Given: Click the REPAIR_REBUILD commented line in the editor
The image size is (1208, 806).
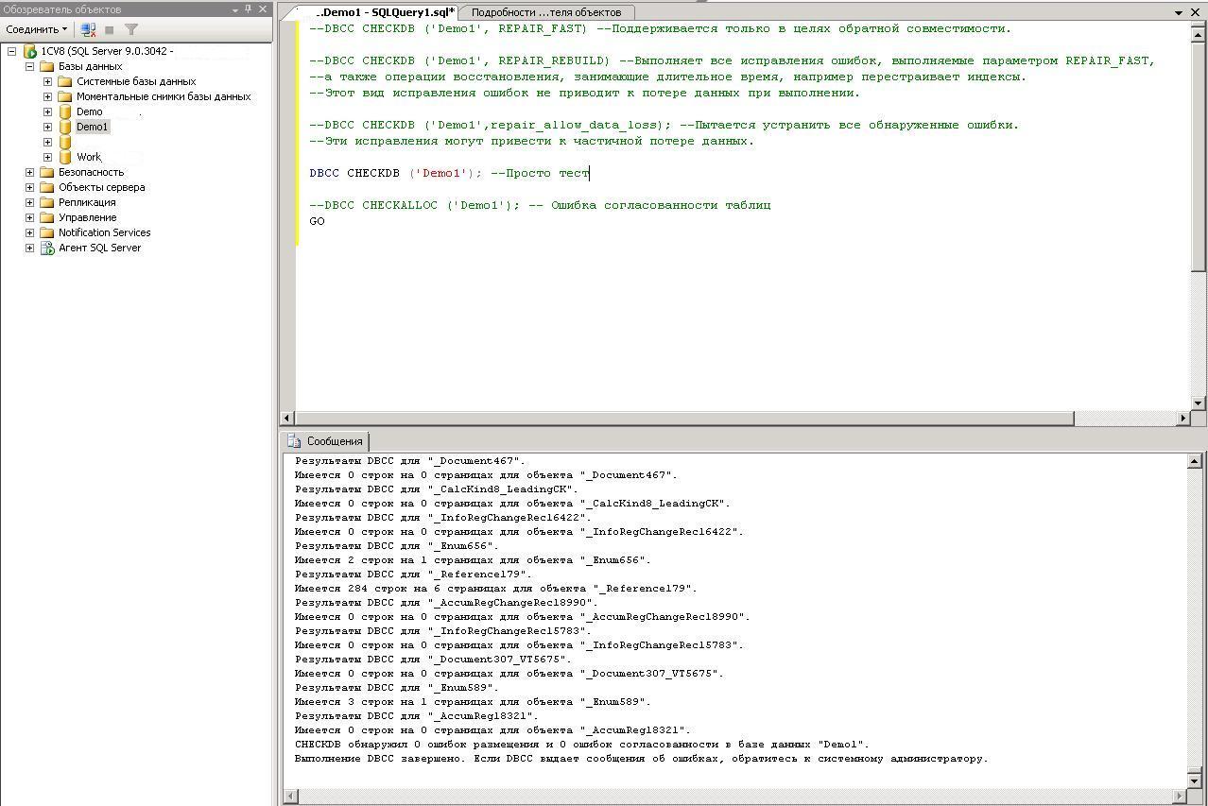Looking at the screenshot, I should coord(732,60).
